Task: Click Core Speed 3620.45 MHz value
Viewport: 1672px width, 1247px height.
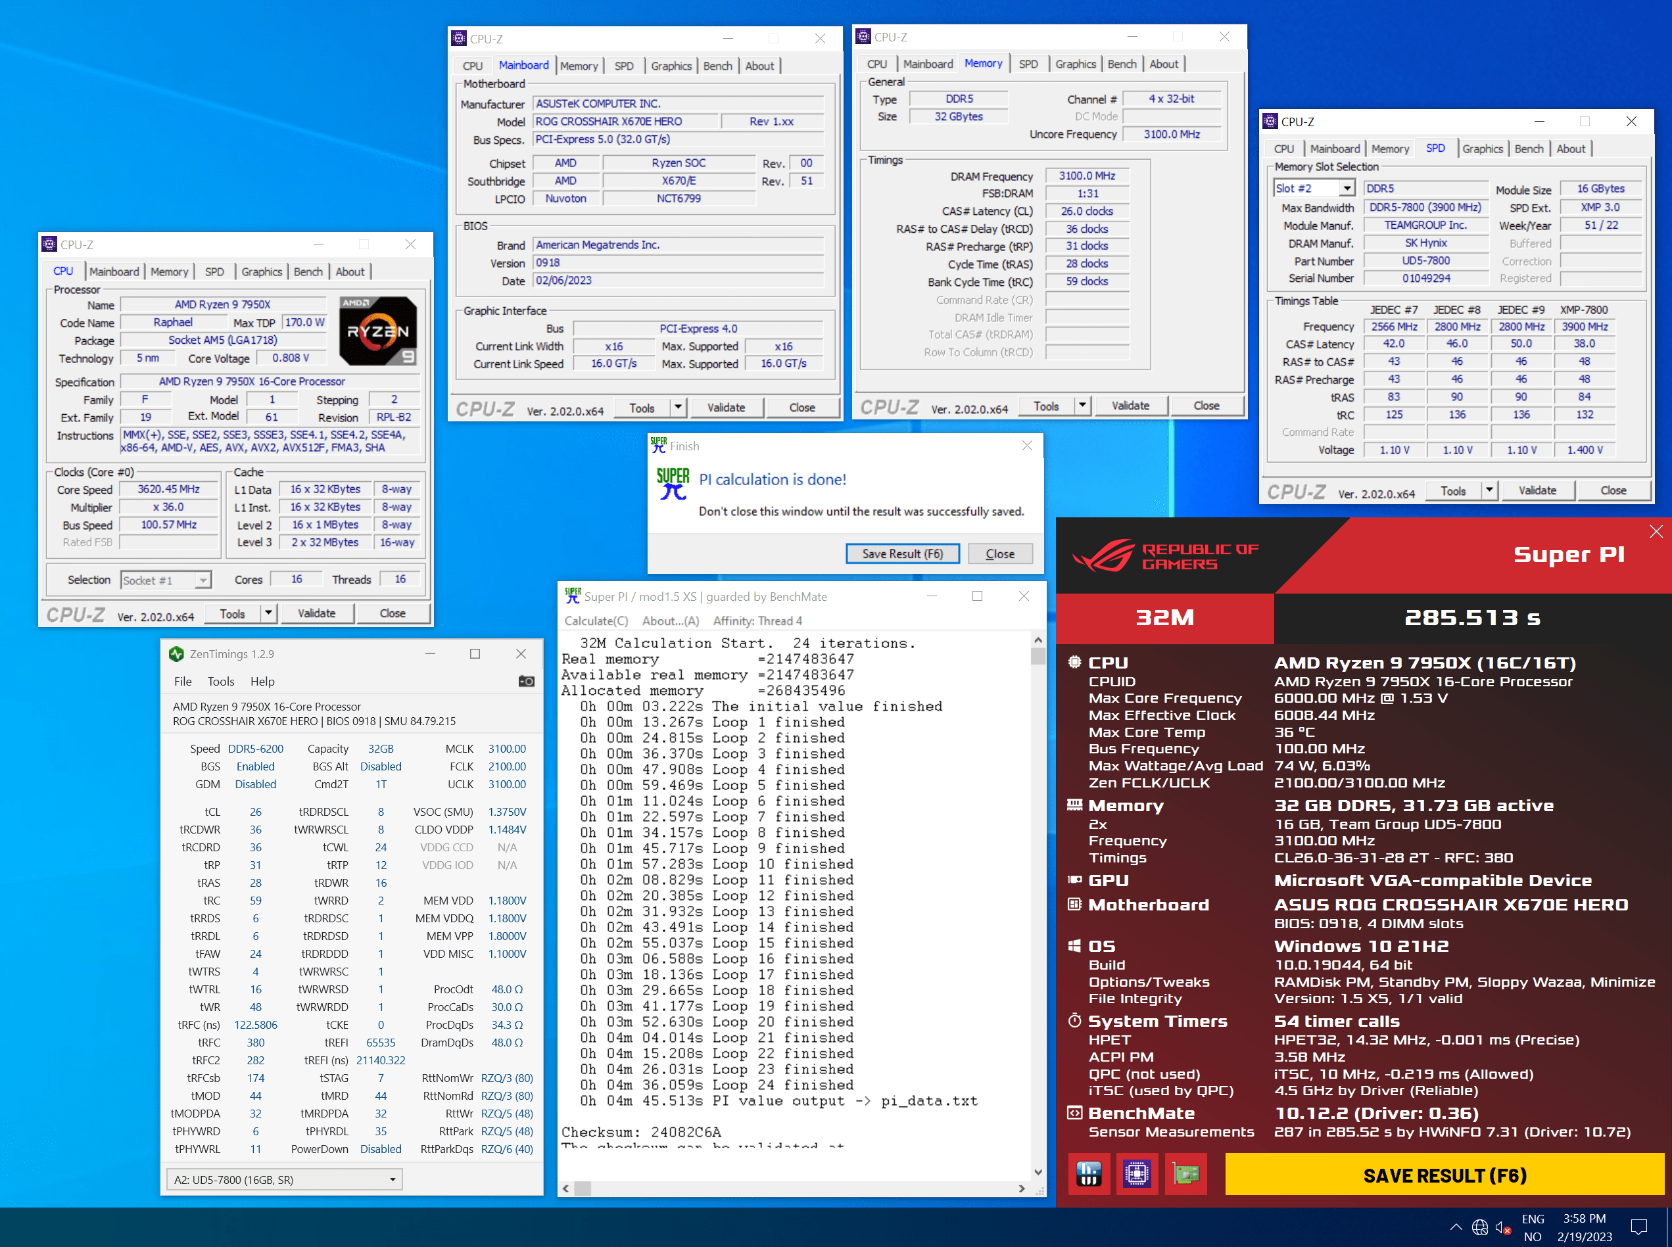Action: (x=168, y=489)
